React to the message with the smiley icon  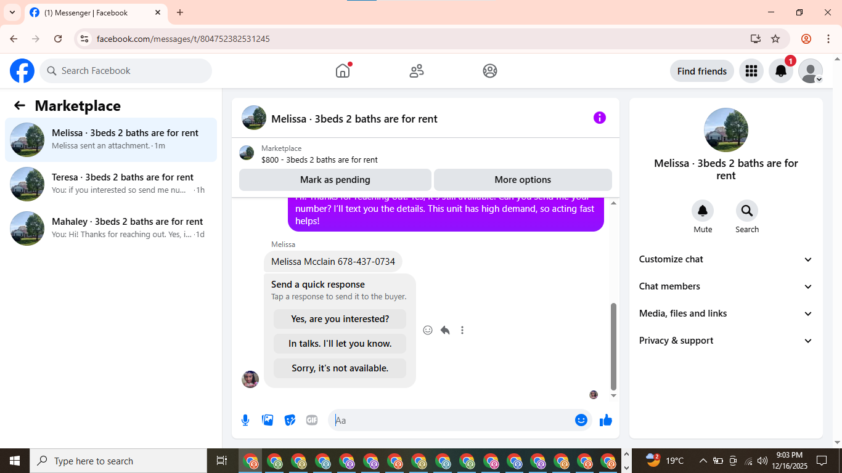(x=428, y=330)
